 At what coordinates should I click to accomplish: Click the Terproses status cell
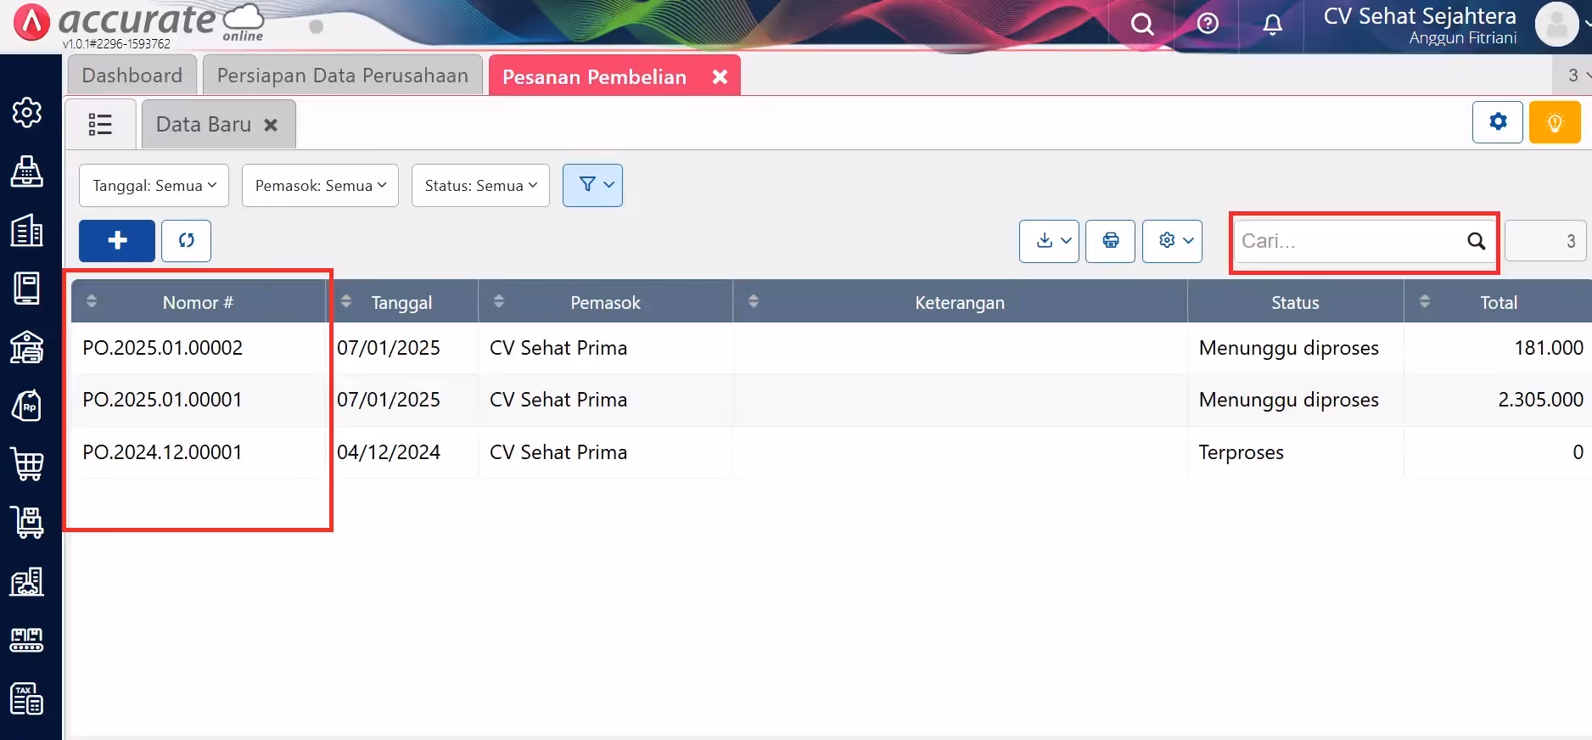coord(1241,452)
